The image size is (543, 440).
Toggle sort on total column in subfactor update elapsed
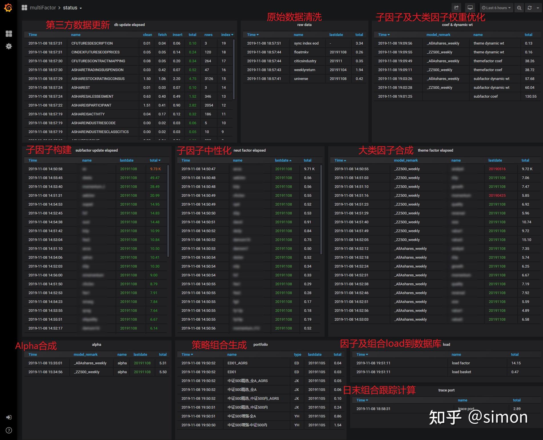(155, 160)
